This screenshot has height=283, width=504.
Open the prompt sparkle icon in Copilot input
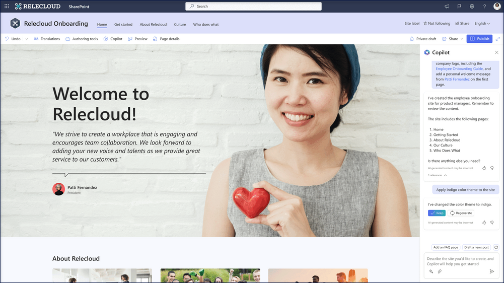[431, 271]
